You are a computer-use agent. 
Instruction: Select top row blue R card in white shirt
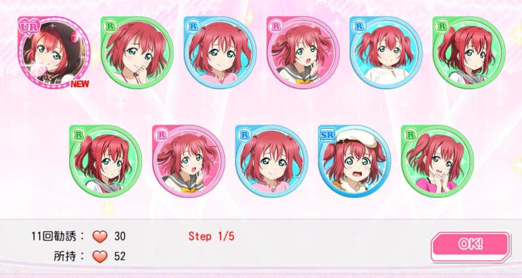(385, 52)
